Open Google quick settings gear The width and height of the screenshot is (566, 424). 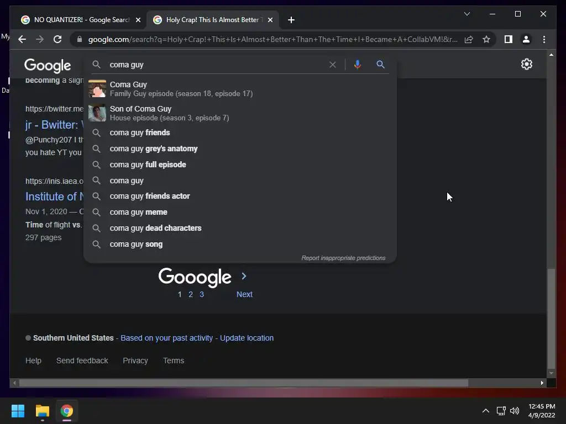527,64
